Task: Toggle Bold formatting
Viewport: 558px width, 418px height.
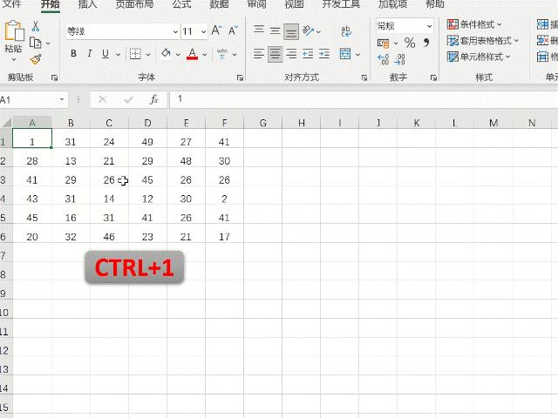Action: tap(73, 54)
